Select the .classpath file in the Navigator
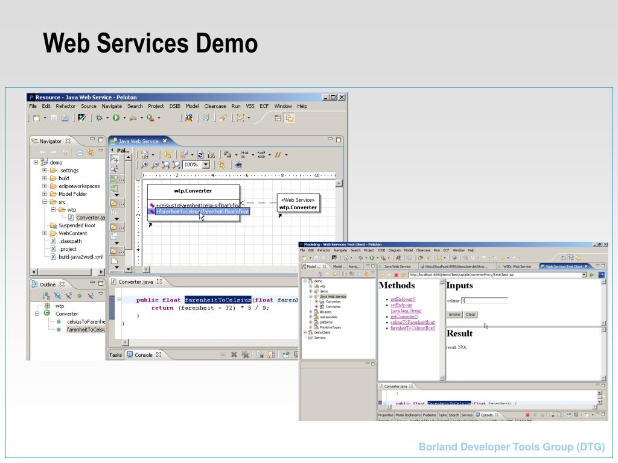The width and height of the screenshot is (618, 463). click(x=66, y=241)
